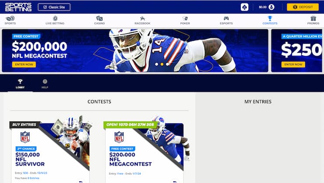
Task: Open the Esports gamepad icon
Action: (226, 18)
